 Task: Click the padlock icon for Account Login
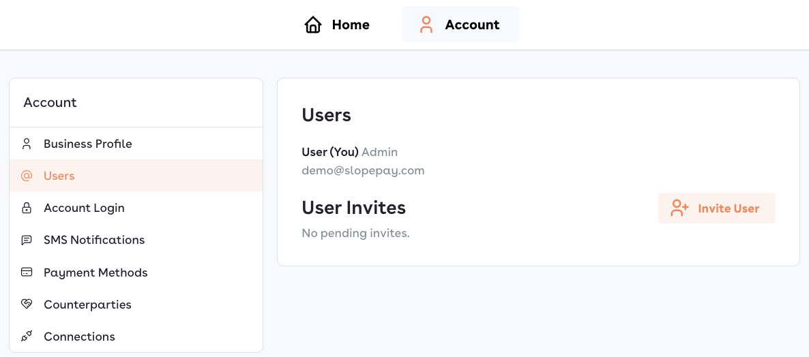27,208
